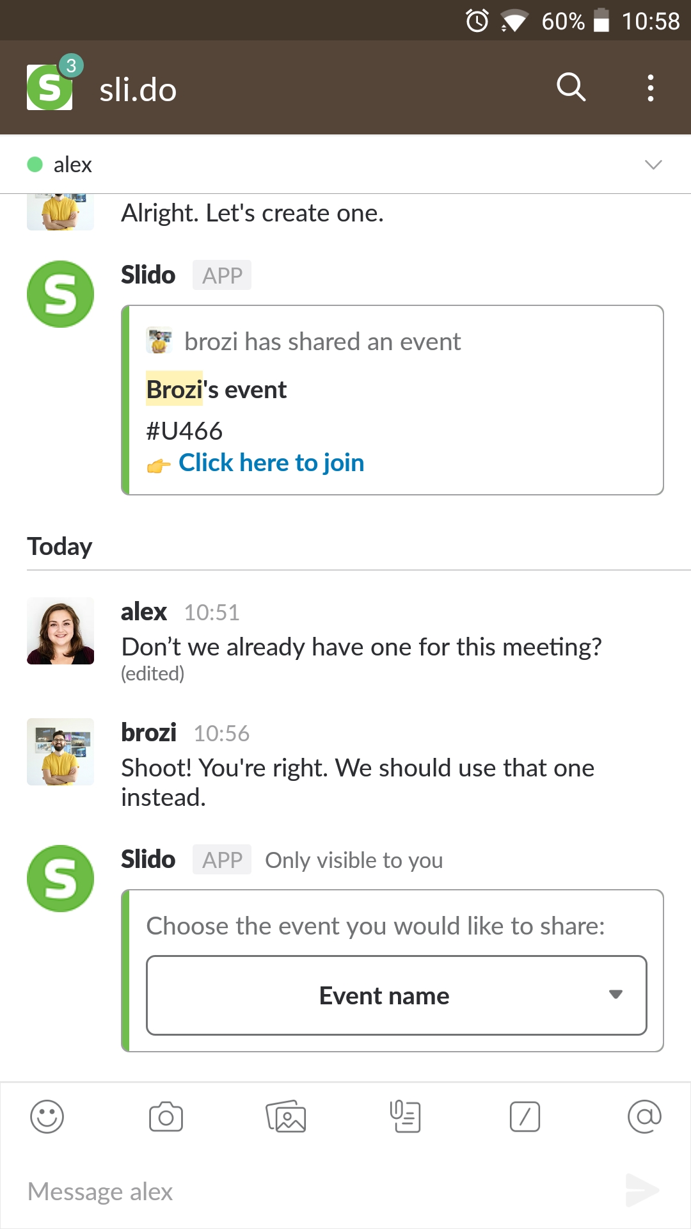Tap the camera icon in composer toolbar
The width and height of the screenshot is (691, 1229).
[x=166, y=1117]
